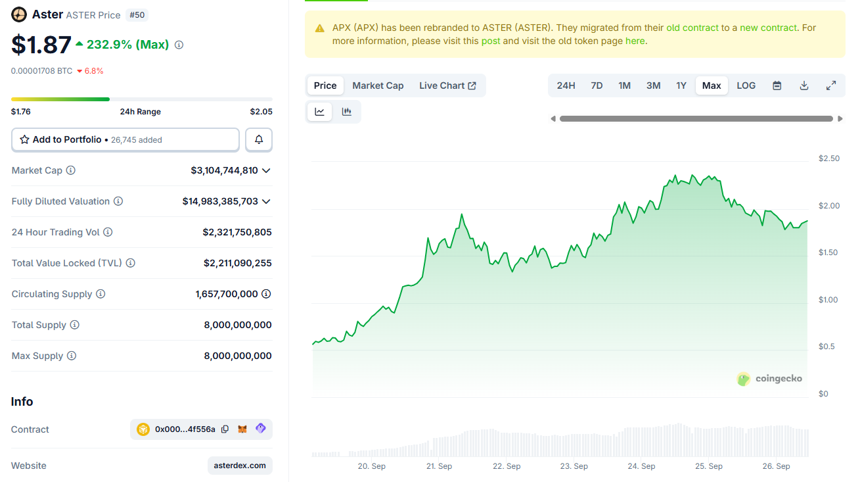
Task: Copy the contract address icon
Action: (225, 429)
